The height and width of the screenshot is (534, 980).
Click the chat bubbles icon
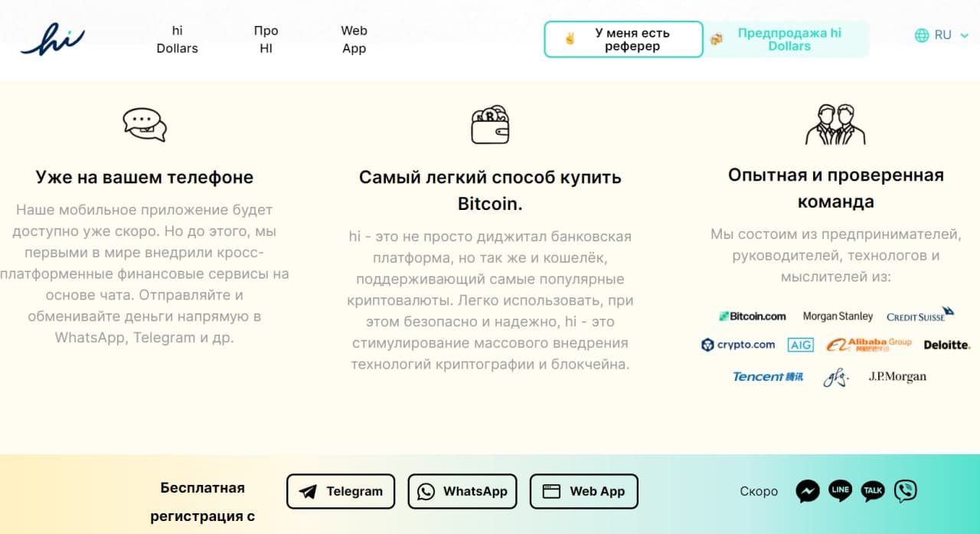(144, 124)
